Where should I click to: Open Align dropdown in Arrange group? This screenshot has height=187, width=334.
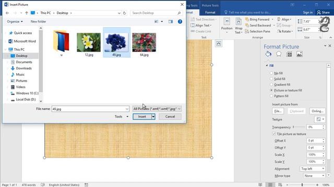tap(284, 19)
